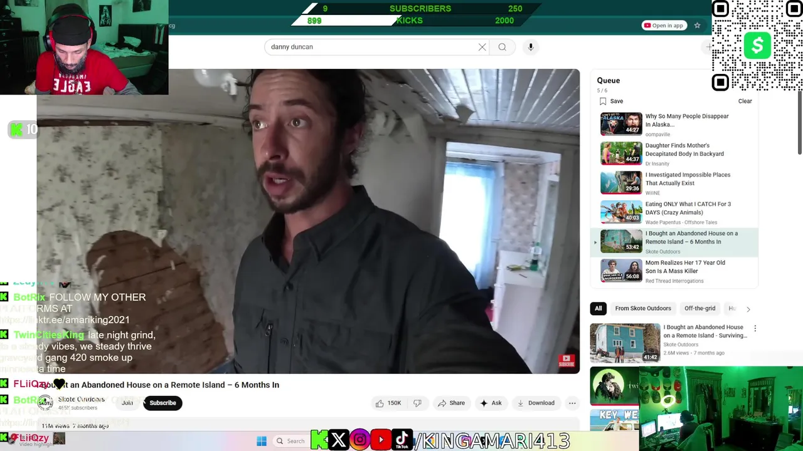
Task: Subscribe to Skote Outdoors channel
Action: click(162, 403)
